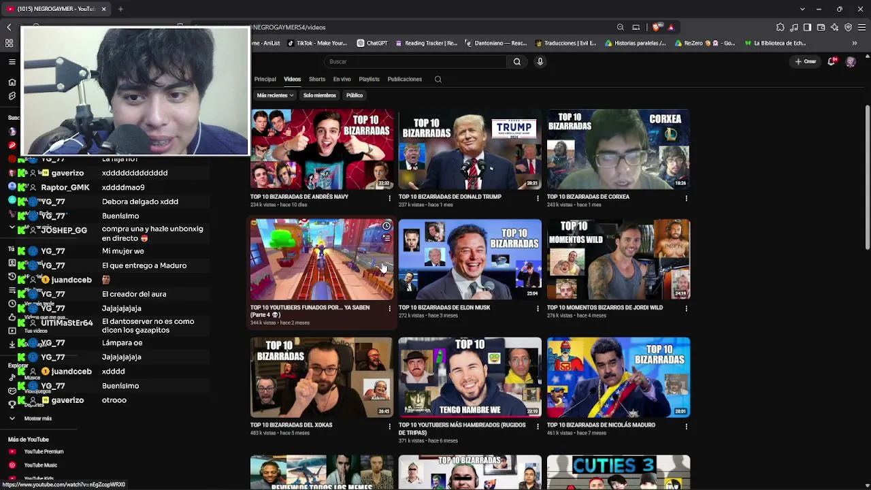Switch to the 'En vivo' channel tab

pyautogui.click(x=342, y=79)
